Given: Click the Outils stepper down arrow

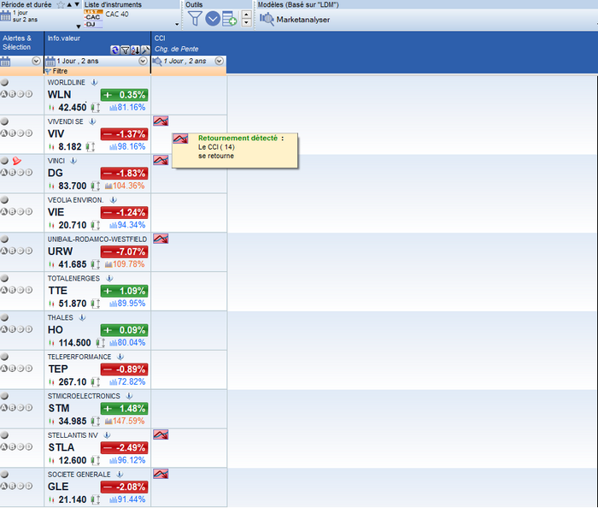Looking at the screenshot, I should pos(246,22).
